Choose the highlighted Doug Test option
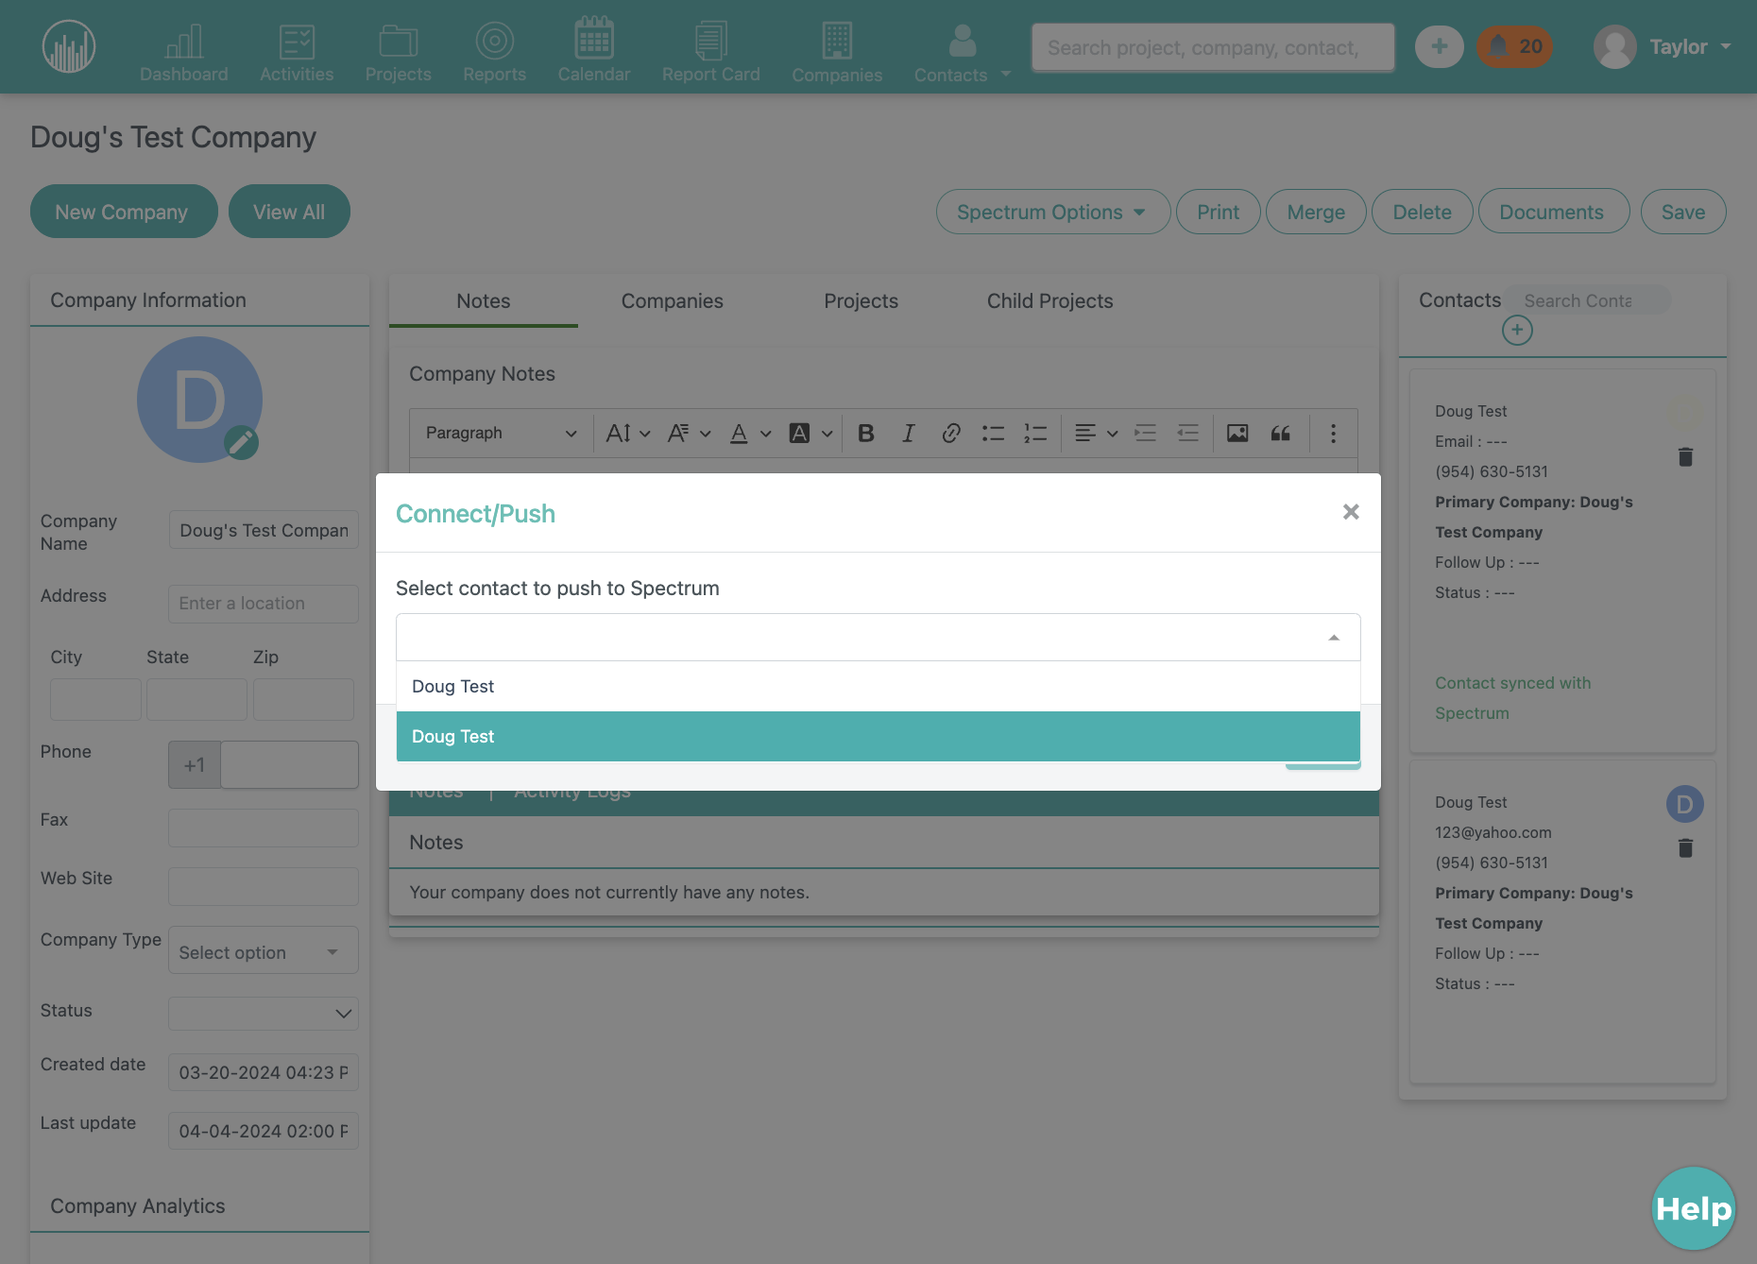Viewport: 1757px width, 1264px height. coord(878,736)
